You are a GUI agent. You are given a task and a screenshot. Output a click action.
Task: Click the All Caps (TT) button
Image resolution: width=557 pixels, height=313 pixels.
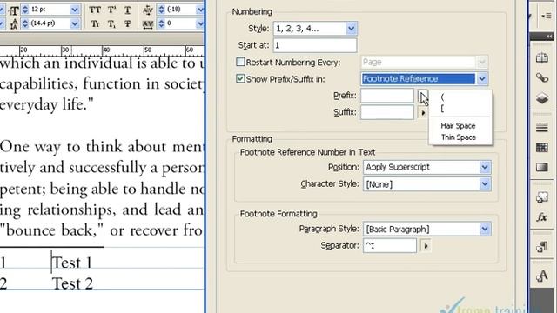pos(95,10)
